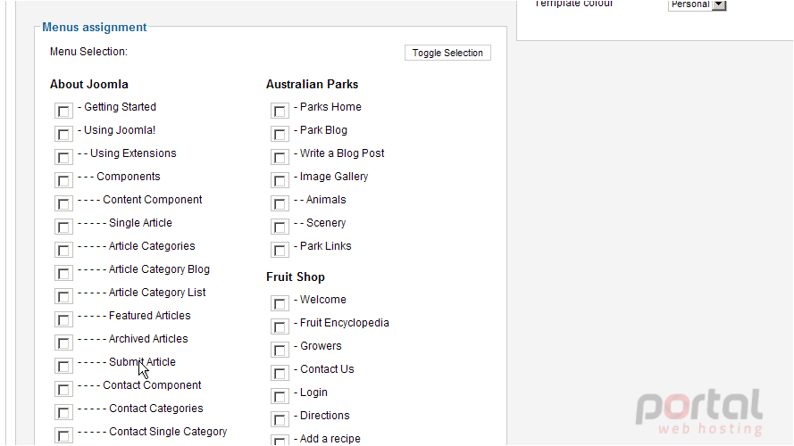The width and height of the screenshot is (794, 446).
Task: Tick the Single Article checkbox
Action: [63, 227]
